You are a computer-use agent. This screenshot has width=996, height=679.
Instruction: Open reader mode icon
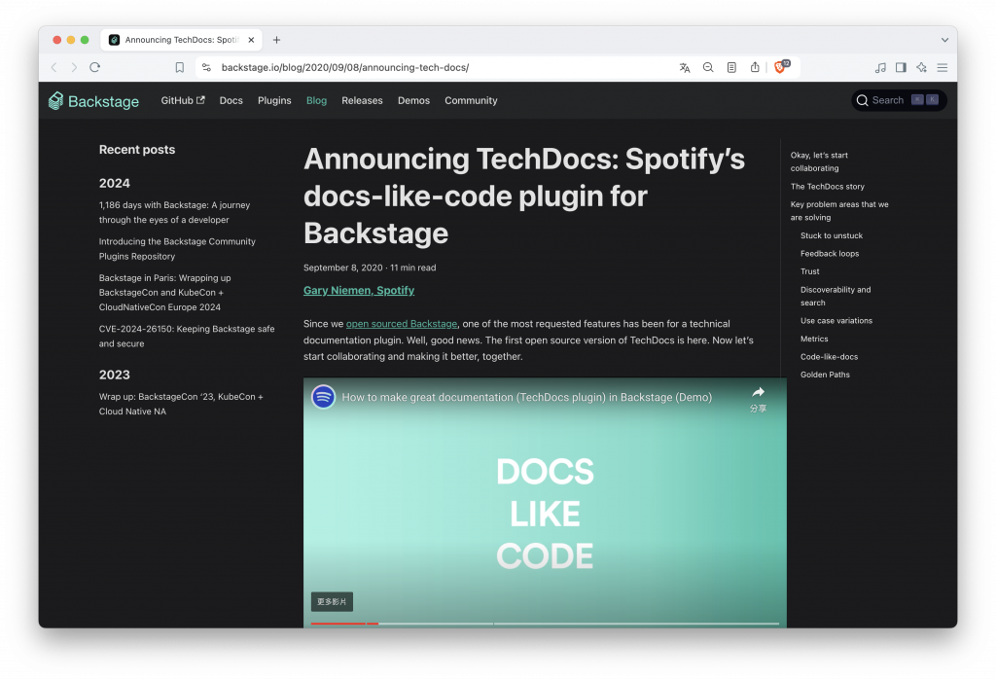point(731,67)
